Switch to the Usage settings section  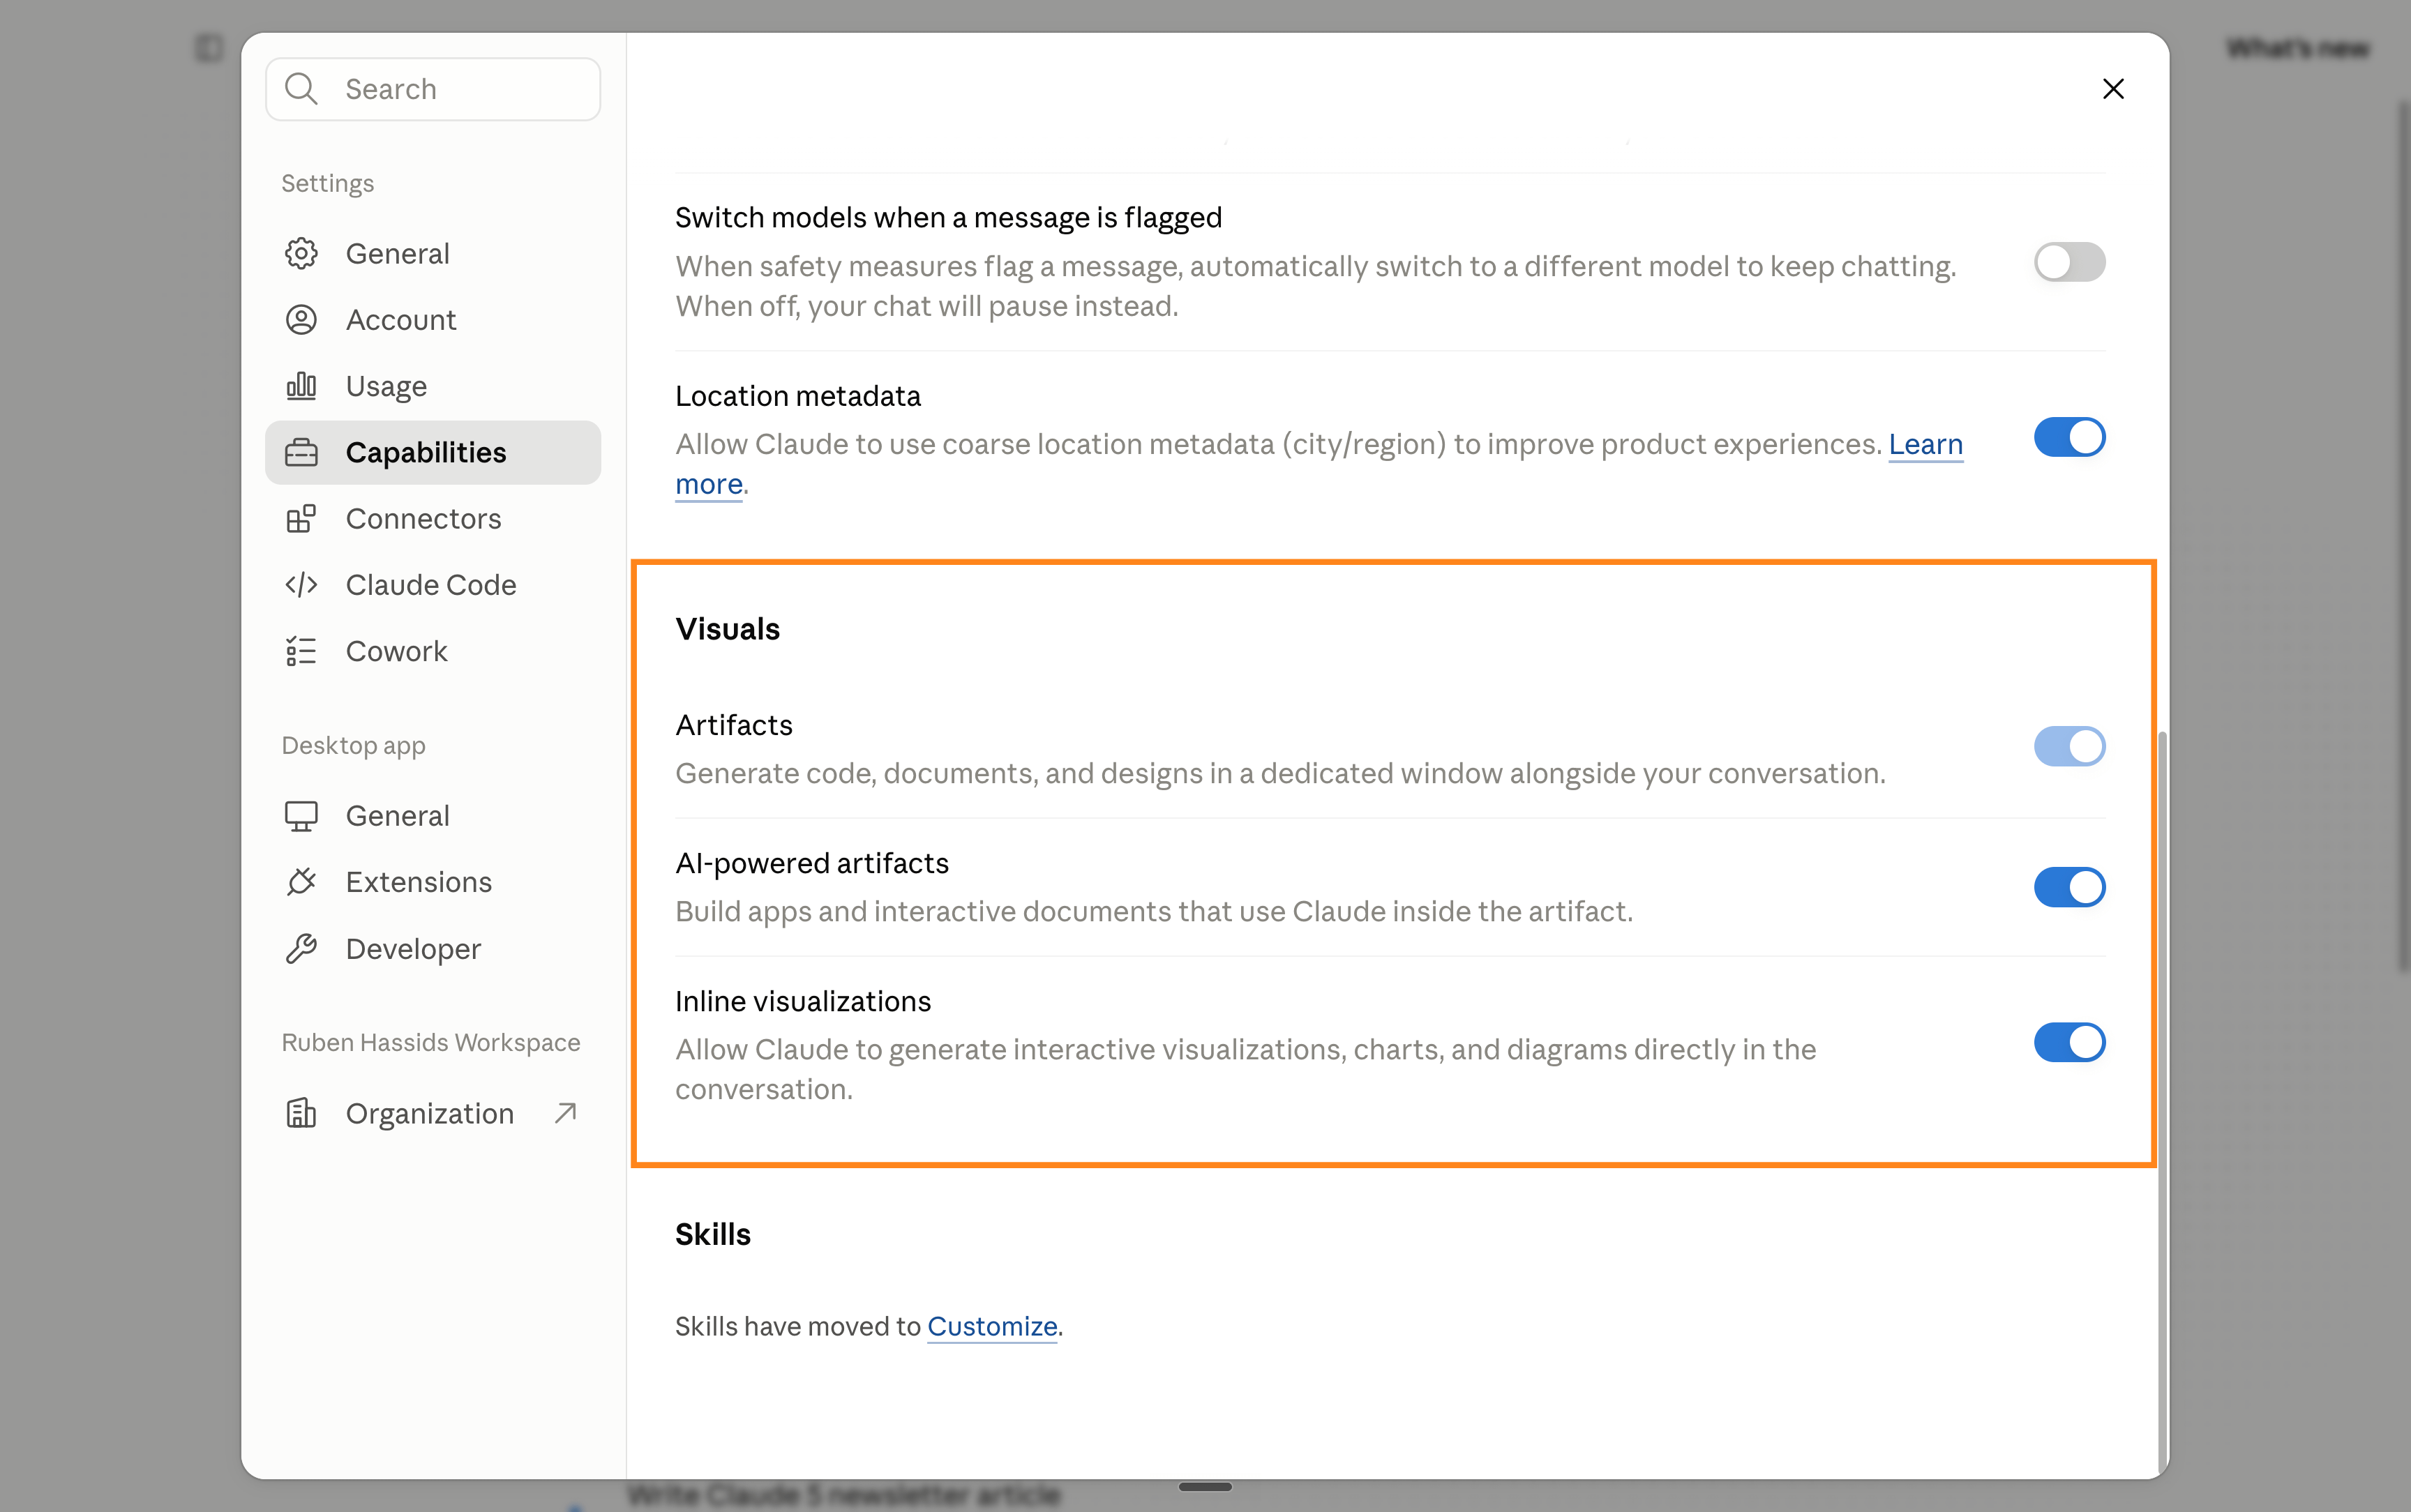pos(433,386)
